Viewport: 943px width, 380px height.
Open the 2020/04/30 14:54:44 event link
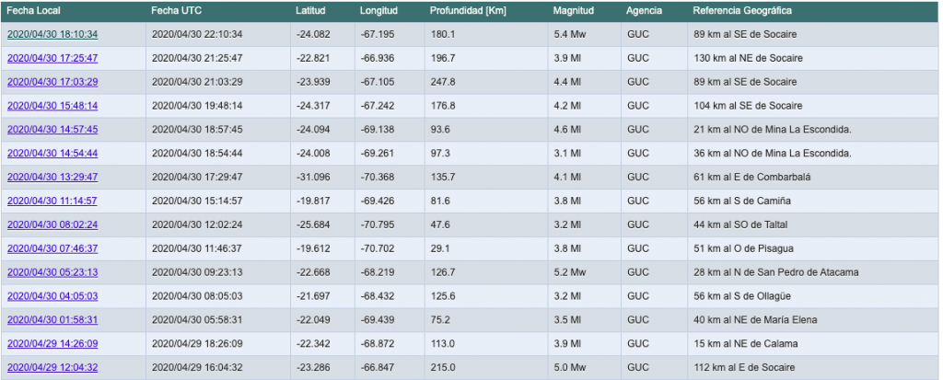[x=52, y=154]
